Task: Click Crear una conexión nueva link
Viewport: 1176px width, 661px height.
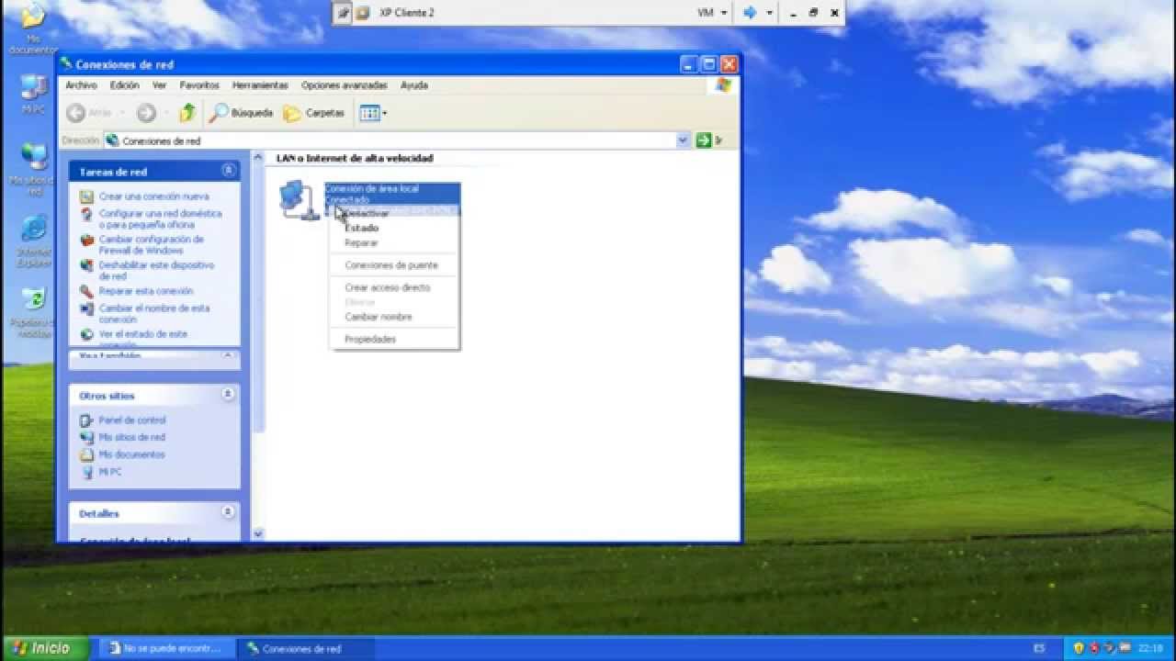Action: (x=153, y=196)
